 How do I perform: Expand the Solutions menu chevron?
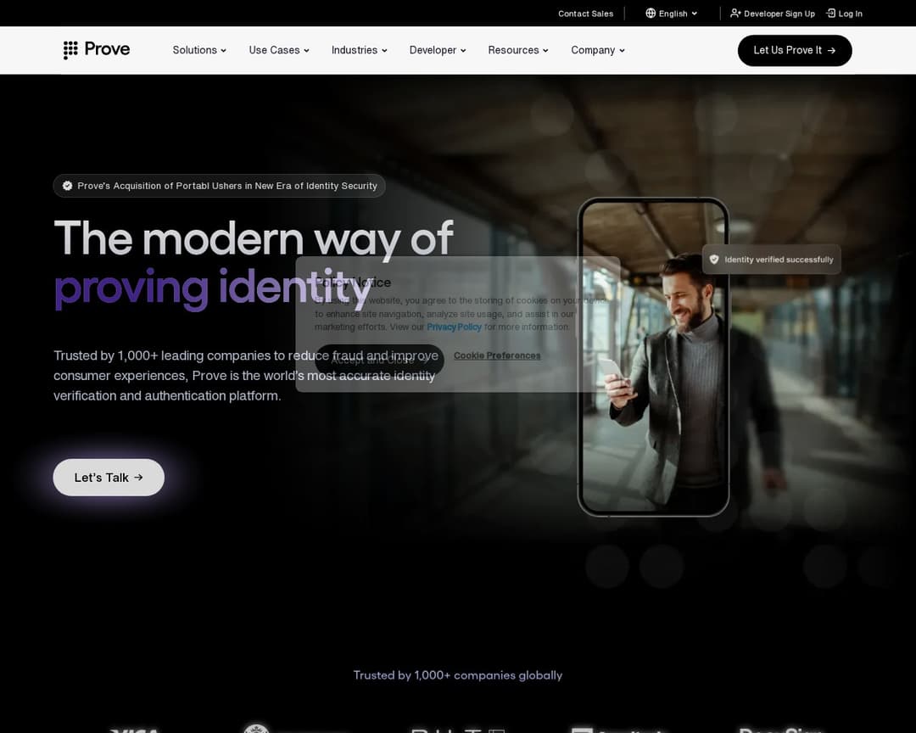(224, 51)
